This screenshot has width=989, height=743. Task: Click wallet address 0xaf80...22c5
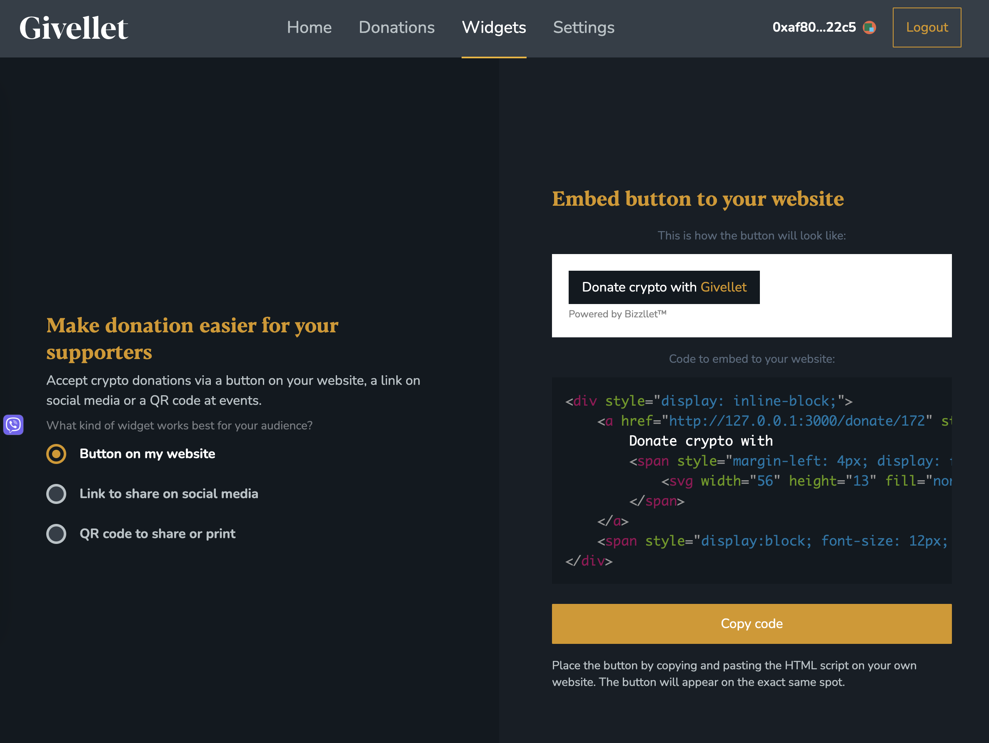click(814, 27)
